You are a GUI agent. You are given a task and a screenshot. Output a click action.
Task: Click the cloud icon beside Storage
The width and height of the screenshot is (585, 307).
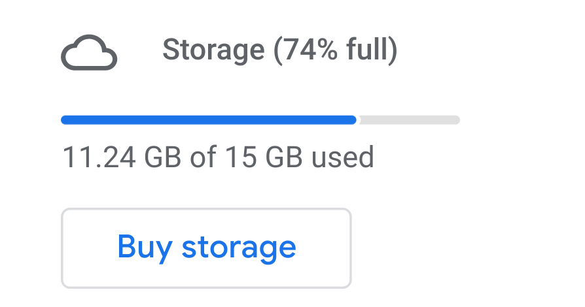click(89, 53)
